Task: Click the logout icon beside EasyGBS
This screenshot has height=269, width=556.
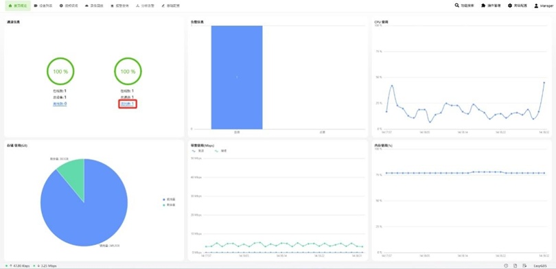Action: pyautogui.click(x=524, y=266)
